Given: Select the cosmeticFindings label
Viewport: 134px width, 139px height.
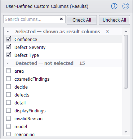Looking at the screenshot, I should [32, 79].
